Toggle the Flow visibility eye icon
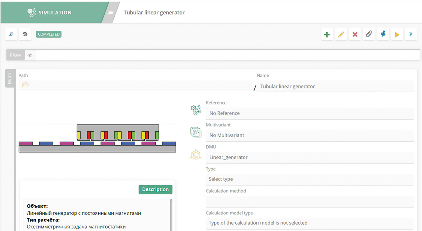 (x=30, y=55)
